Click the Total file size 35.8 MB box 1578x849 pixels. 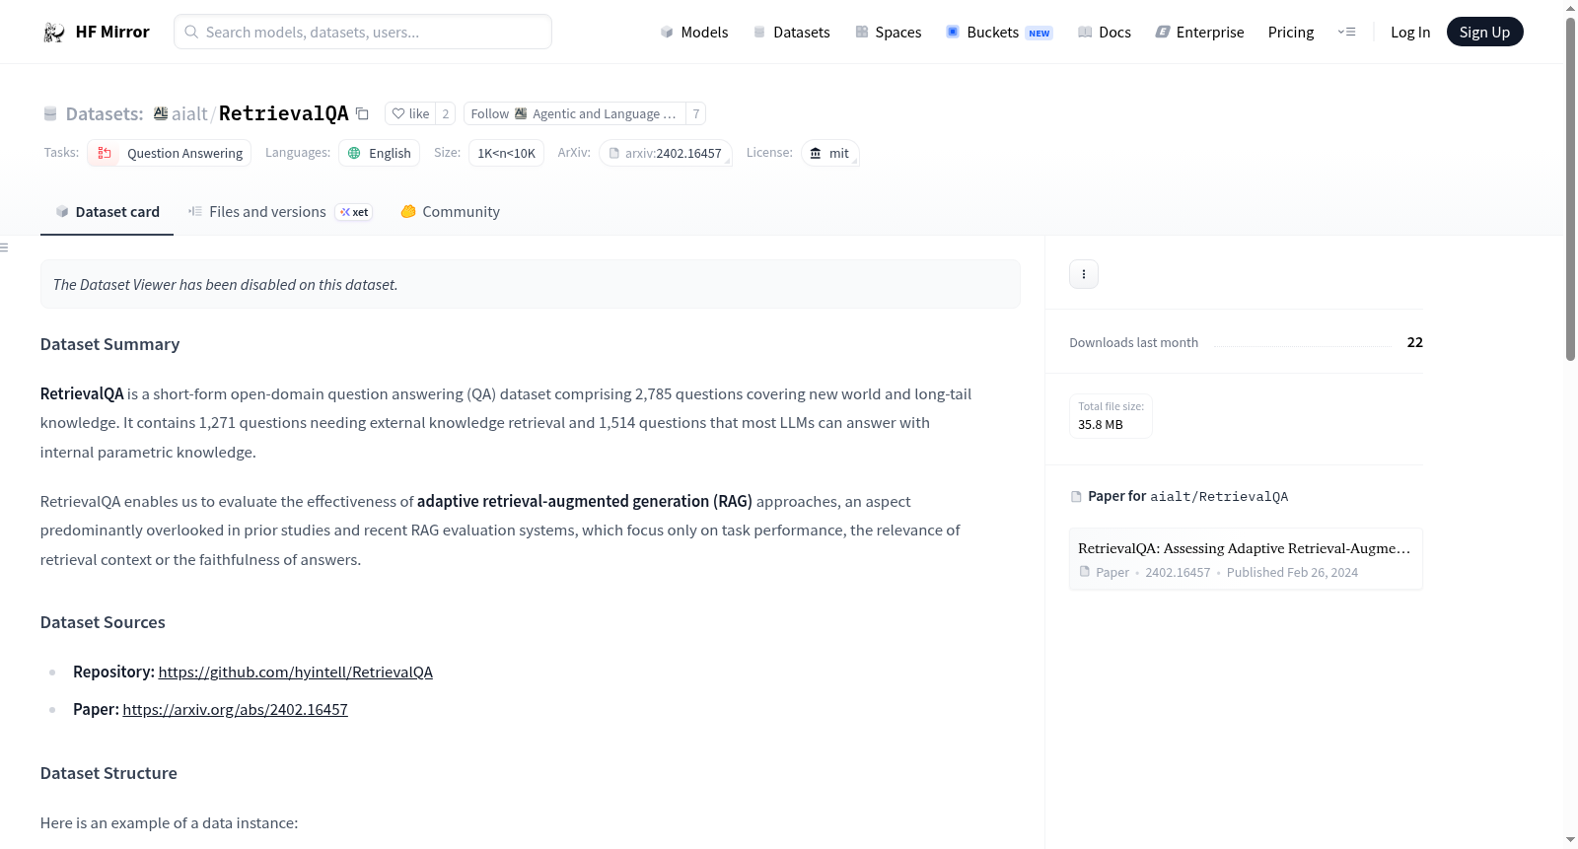click(1112, 415)
